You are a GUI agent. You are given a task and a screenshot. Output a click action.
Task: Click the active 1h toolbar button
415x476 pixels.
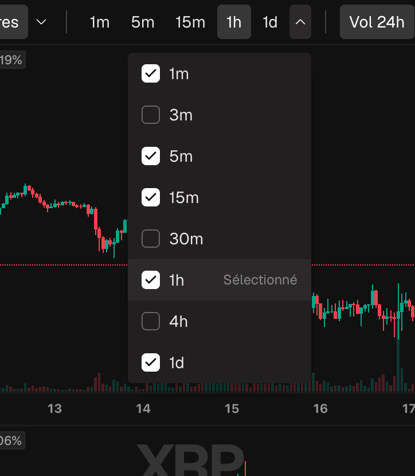click(x=234, y=22)
